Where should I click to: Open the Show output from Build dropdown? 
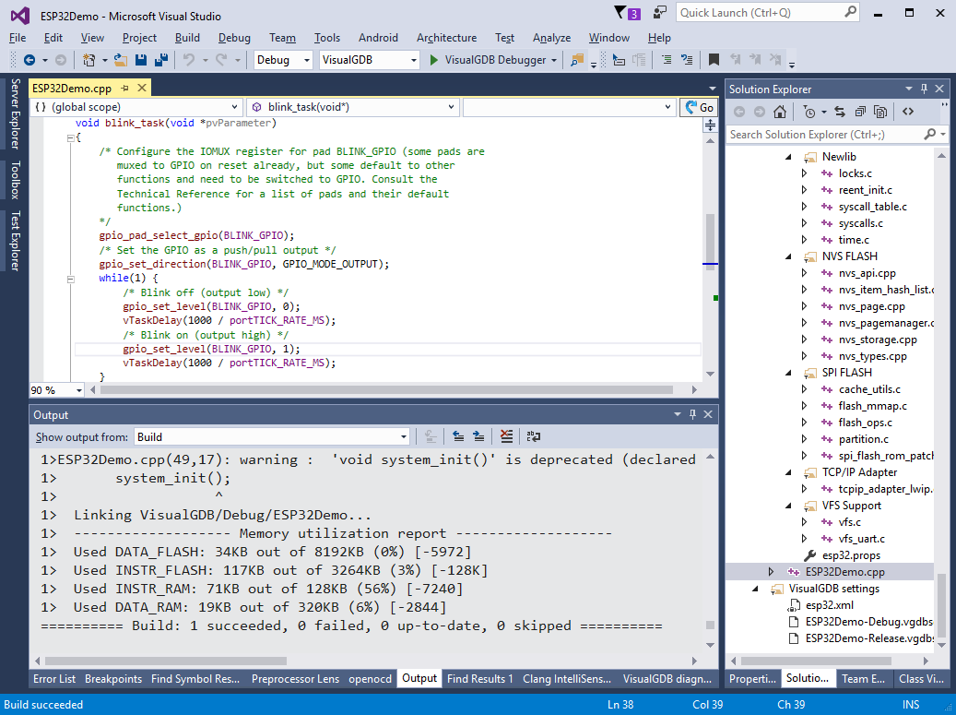coord(272,436)
